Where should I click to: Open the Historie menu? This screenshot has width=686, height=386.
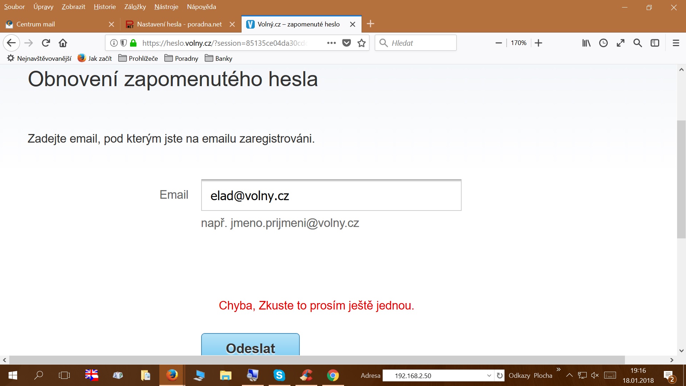tap(105, 7)
